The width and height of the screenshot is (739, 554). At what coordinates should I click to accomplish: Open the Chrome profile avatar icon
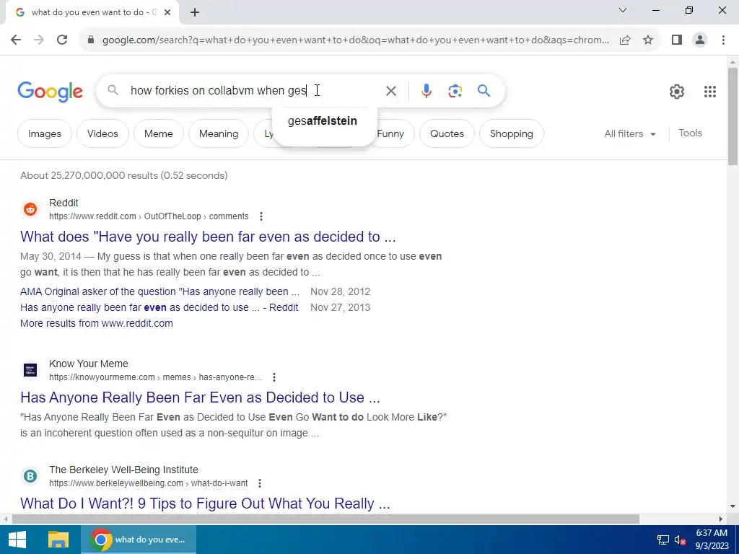click(x=700, y=40)
